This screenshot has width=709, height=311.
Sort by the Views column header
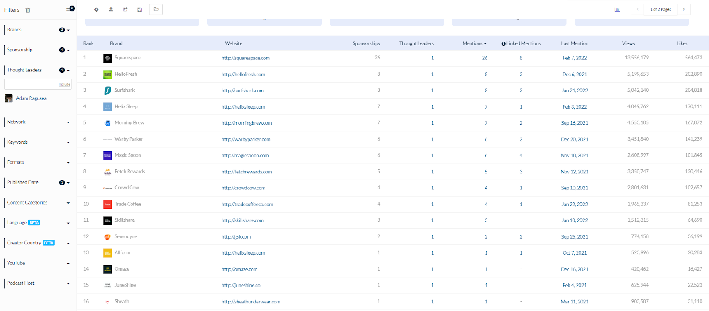pyautogui.click(x=628, y=43)
